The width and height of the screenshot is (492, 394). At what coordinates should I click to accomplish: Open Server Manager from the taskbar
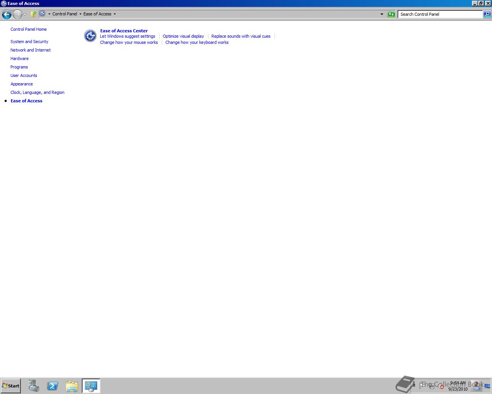[x=33, y=386]
